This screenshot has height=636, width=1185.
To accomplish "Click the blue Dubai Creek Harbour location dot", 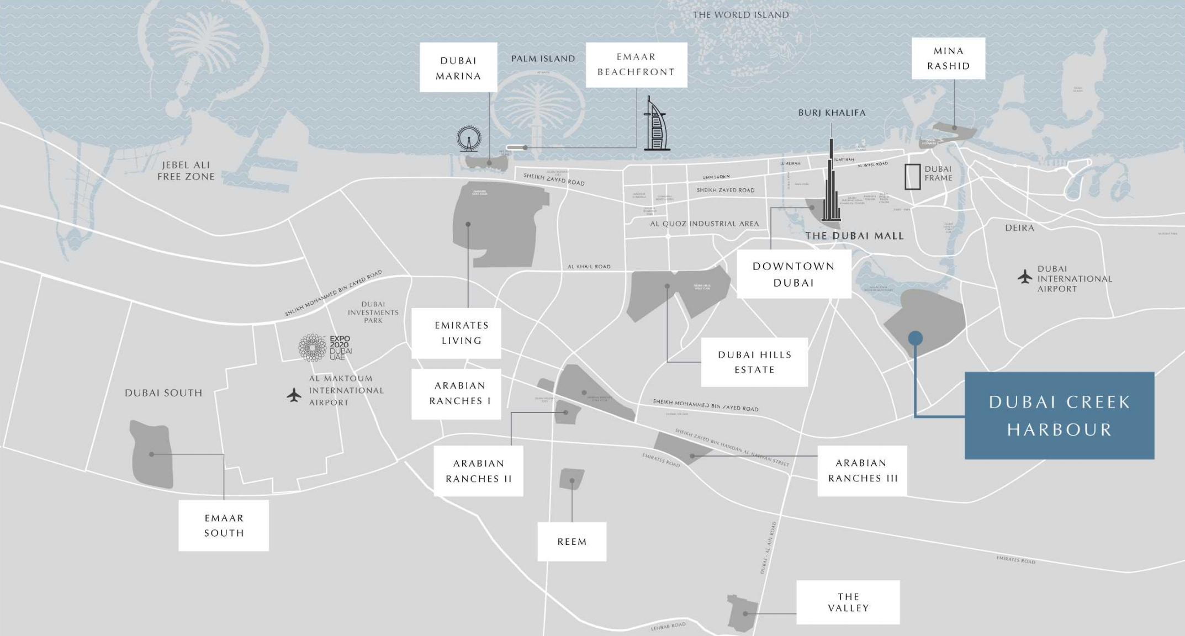I will pos(915,338).
